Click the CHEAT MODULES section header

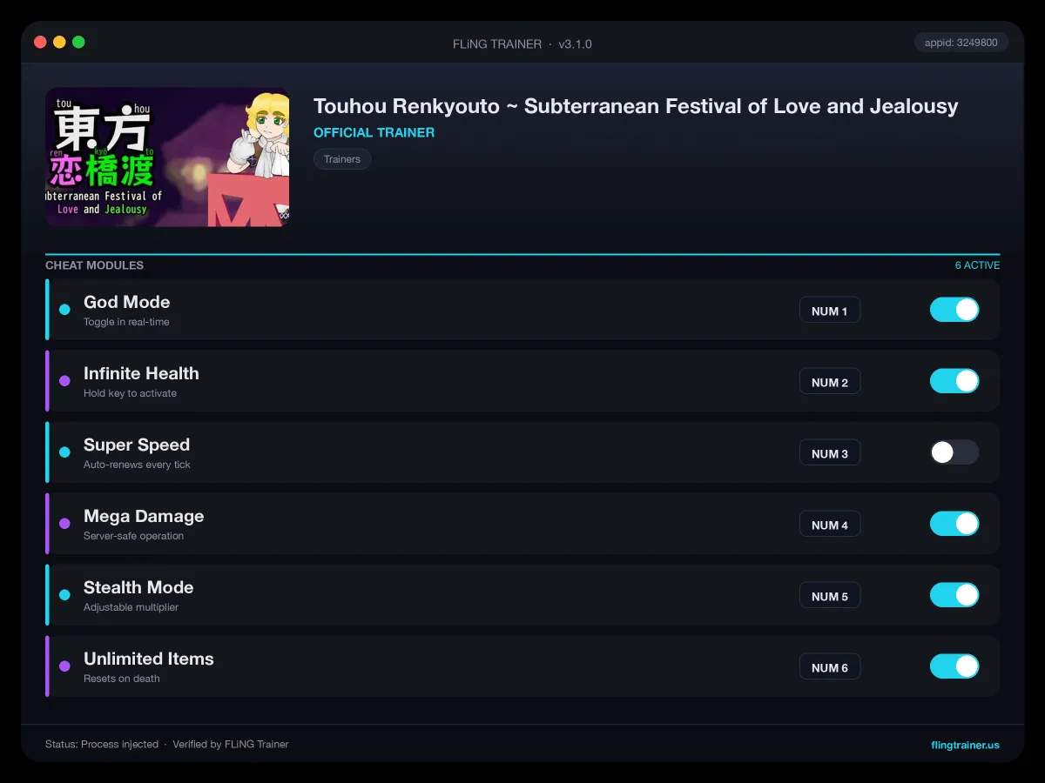pos(94,265)
